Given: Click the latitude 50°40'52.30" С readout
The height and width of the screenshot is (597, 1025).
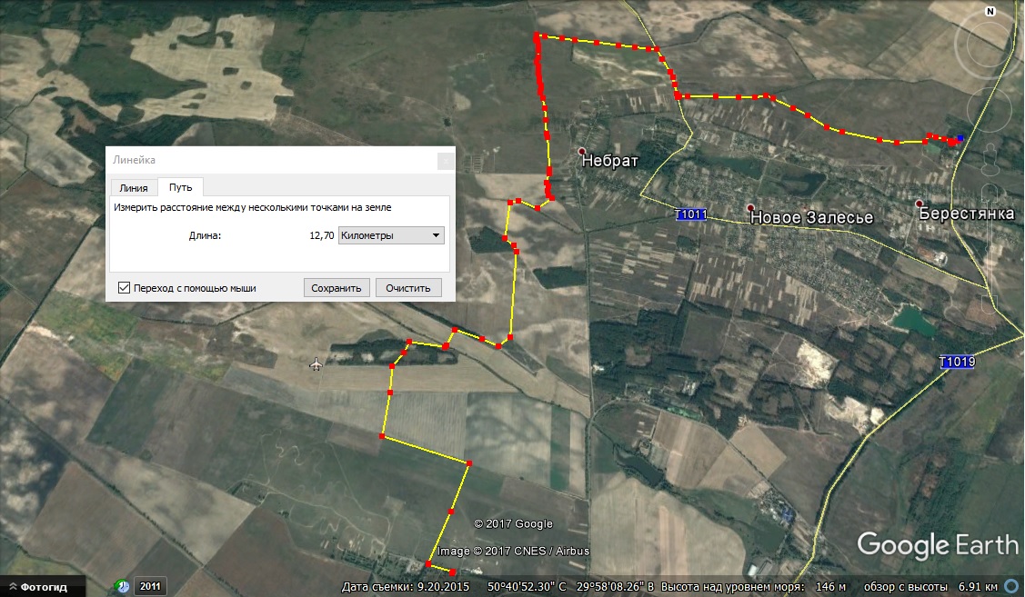Looking at the screenshot, I should 527,586.
